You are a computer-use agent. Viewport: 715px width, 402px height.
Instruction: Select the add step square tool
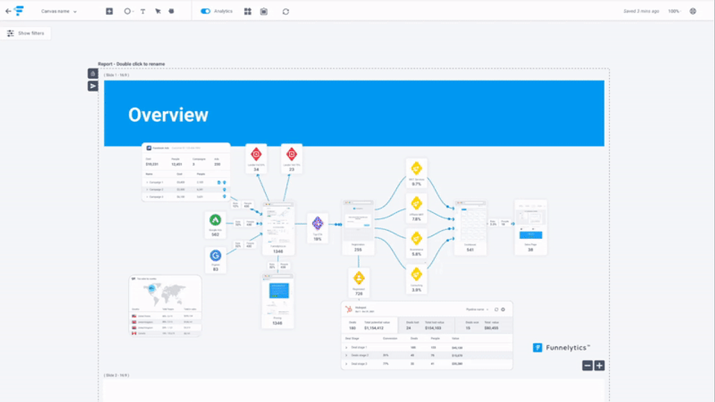[109, 11]
